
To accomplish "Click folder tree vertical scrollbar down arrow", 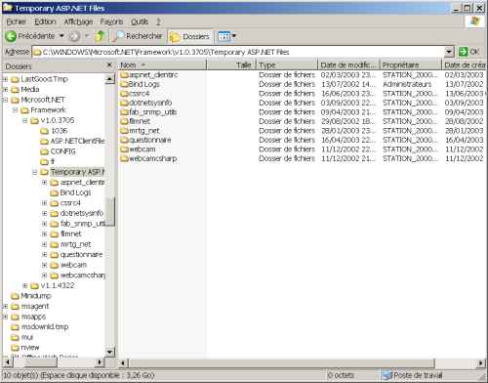I will point(109,352).
